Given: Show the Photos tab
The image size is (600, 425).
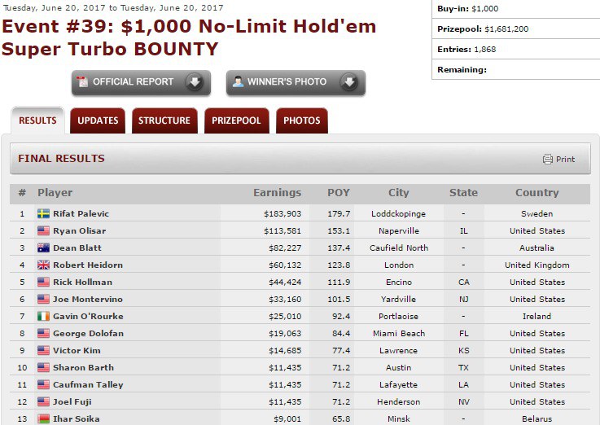Looking at the screenshot, I should pyautogui.click(x=301, y=120).
